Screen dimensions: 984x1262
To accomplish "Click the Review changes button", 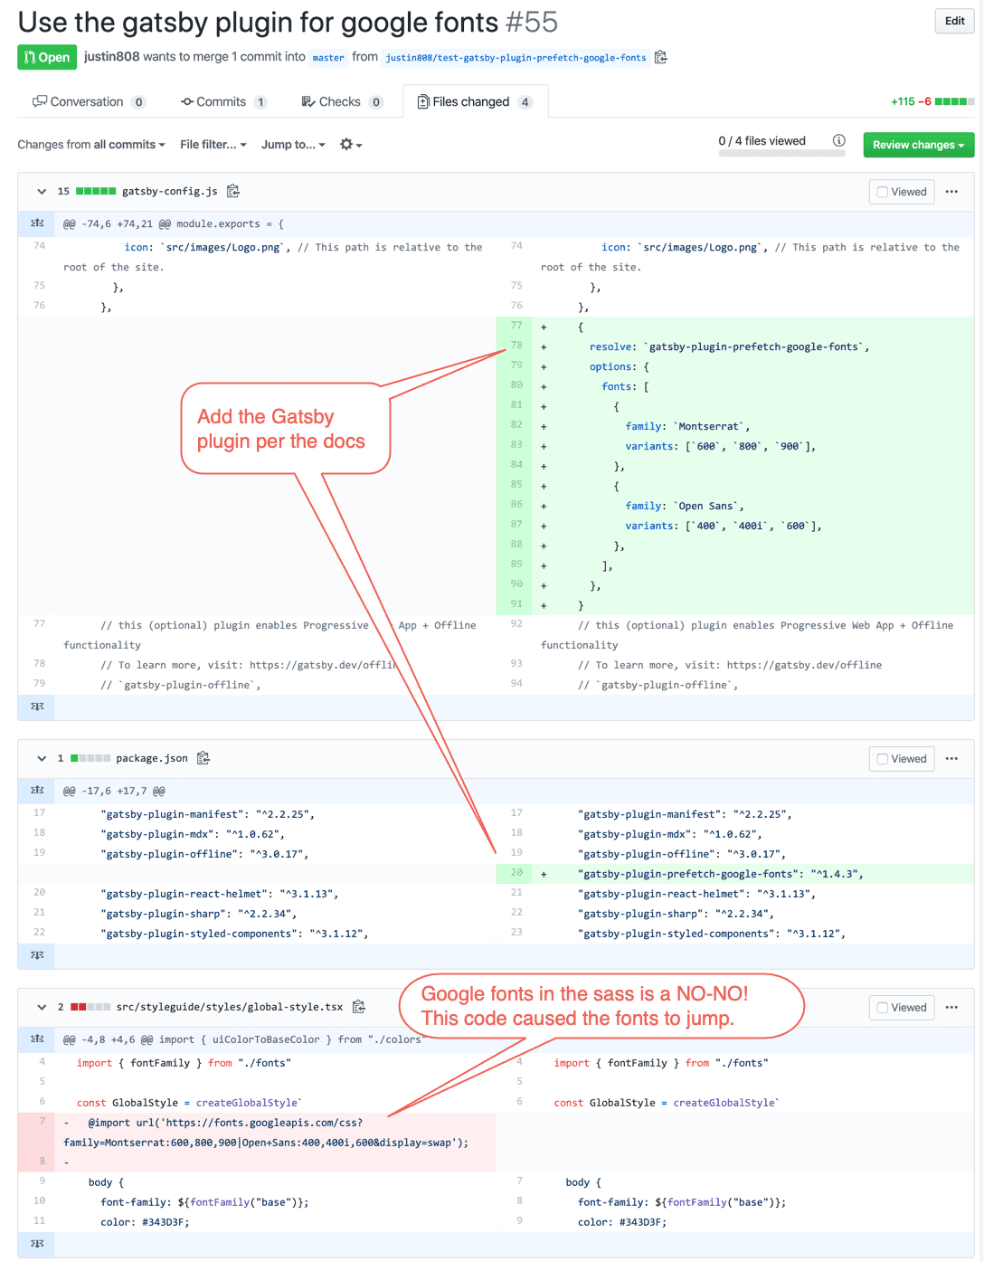I will pyautogui.click(x=918, y=145).
